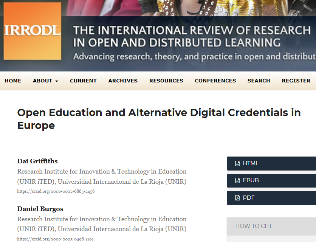Go to the Home page

(13, 81)
